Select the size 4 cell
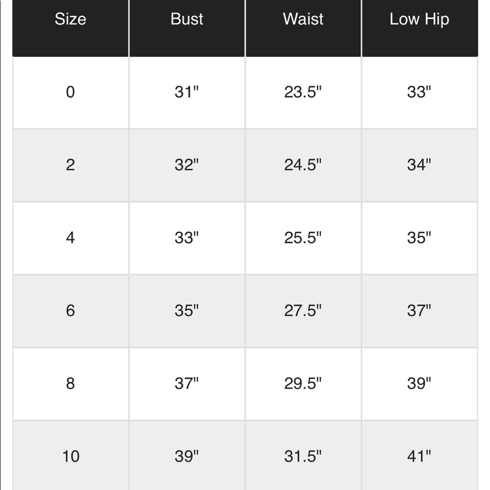This screenshot has height=490, width=490. pyautogui.click(x=71, y=238)
